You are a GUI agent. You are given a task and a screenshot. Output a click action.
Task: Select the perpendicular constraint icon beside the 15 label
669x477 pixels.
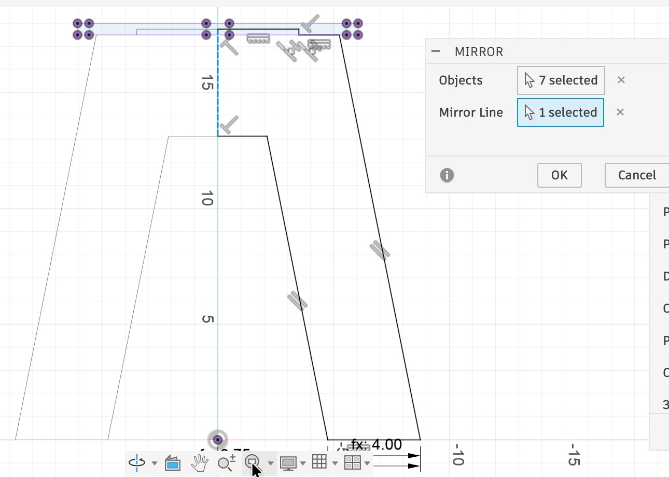(229, 47)
